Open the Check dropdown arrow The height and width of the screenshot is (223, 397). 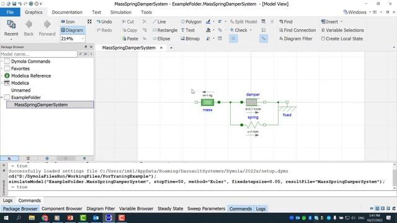251,30
